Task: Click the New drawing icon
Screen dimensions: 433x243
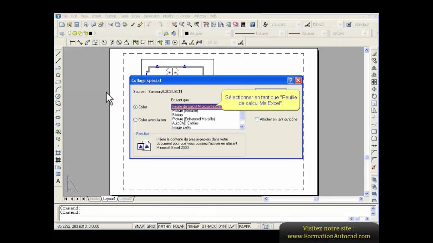Action: coord(62,24)
